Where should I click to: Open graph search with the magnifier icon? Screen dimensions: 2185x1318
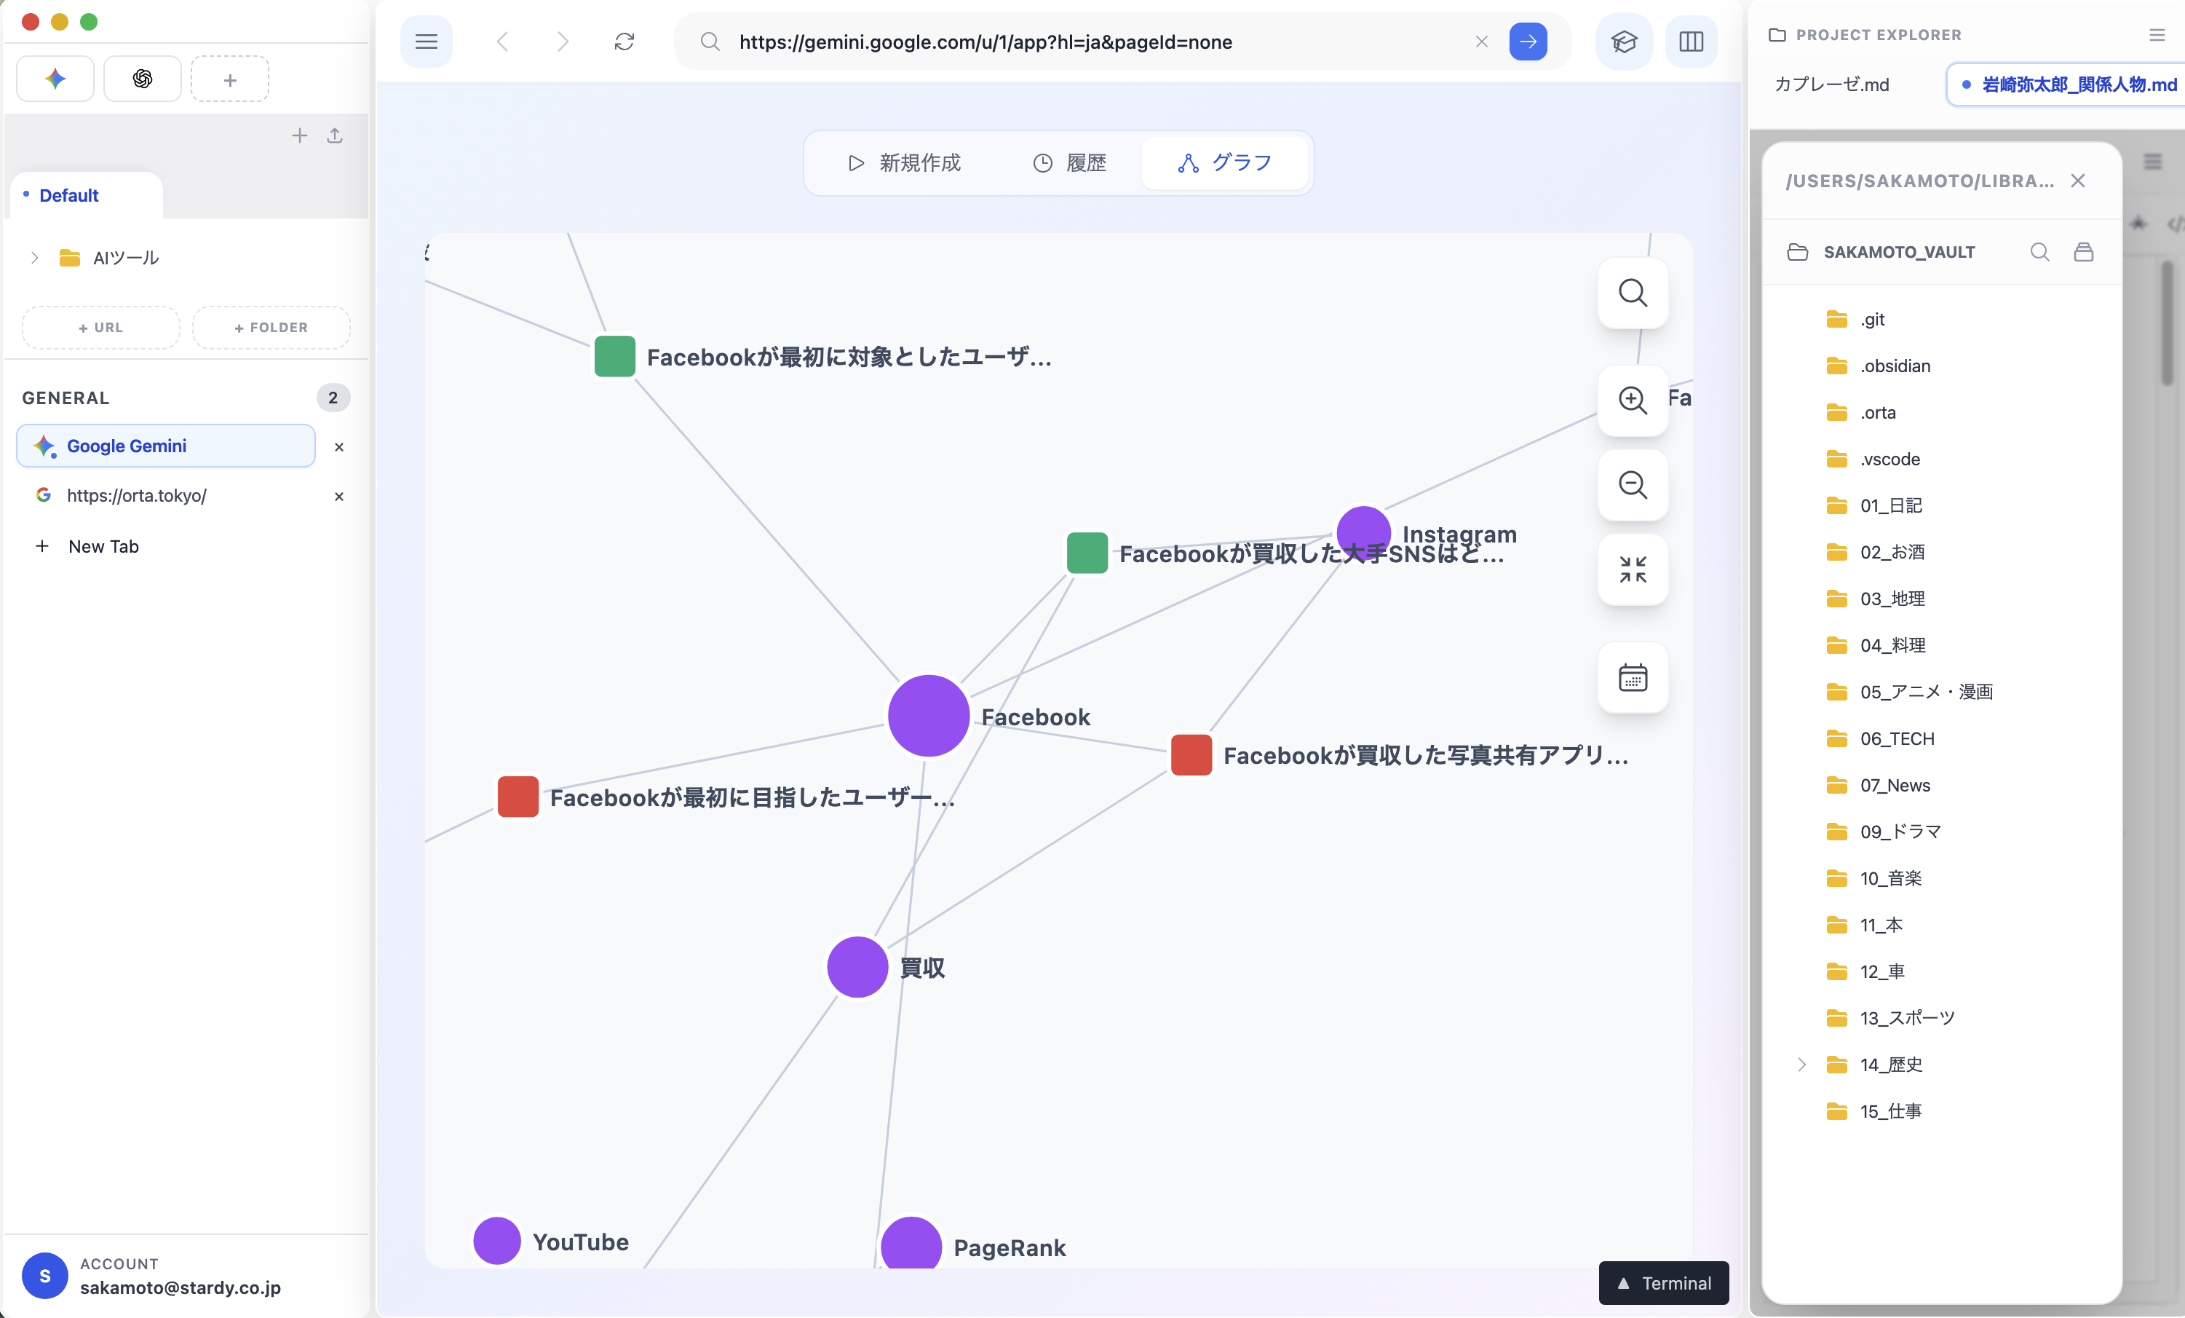(x=1632, y=293)
